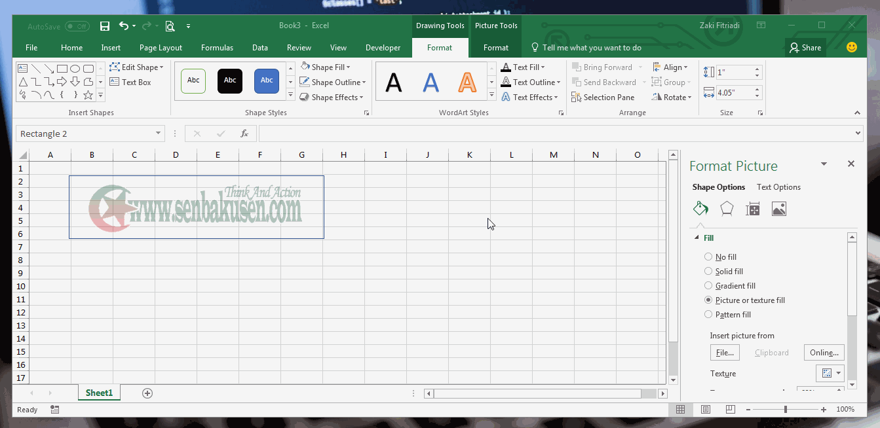Apply the orange outlined A WordArt style
The width and height of the screenshot is (880, 428).
467,82
